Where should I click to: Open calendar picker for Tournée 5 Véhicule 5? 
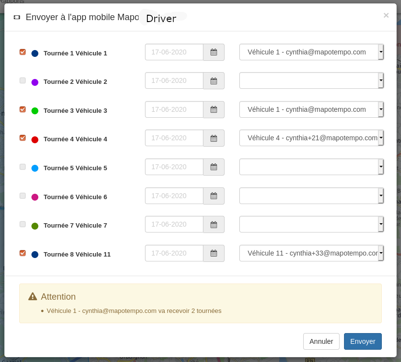click(214, 167)
